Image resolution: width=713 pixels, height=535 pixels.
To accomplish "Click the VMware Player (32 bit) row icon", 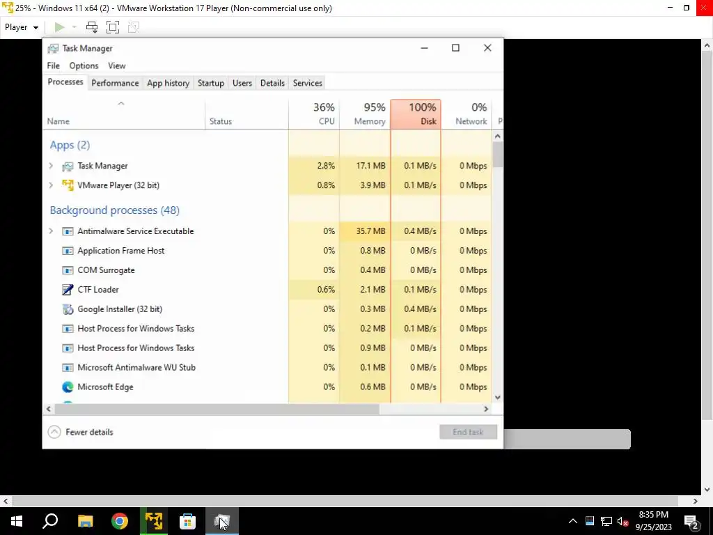I will click(68, 185).
